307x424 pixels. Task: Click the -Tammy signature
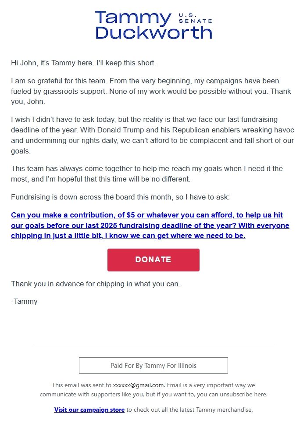pyautogui.click(x=24, y=301)
